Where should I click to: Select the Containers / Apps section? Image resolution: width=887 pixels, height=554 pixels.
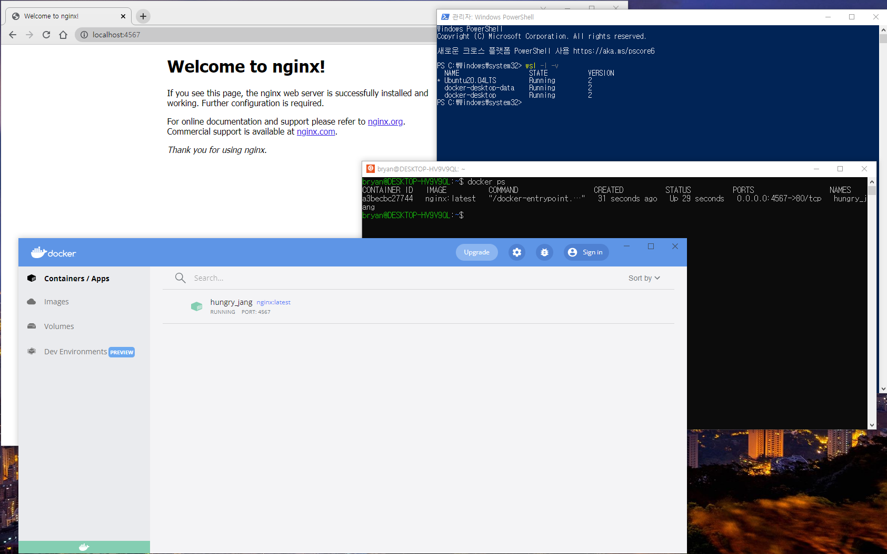pyautogui.click(x=77, y=278)
